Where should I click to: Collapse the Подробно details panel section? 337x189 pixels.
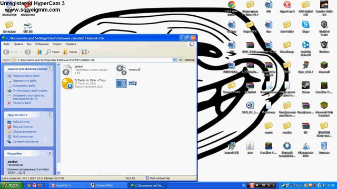point(49,153)
